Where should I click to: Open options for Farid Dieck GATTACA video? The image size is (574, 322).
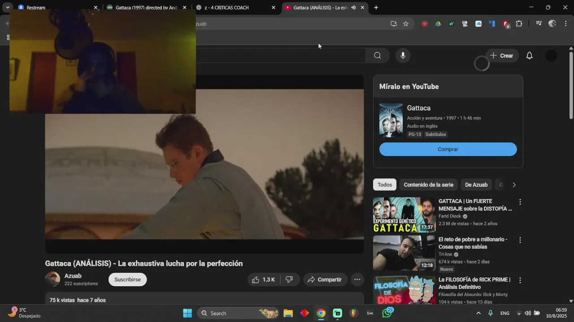point(520,202)
